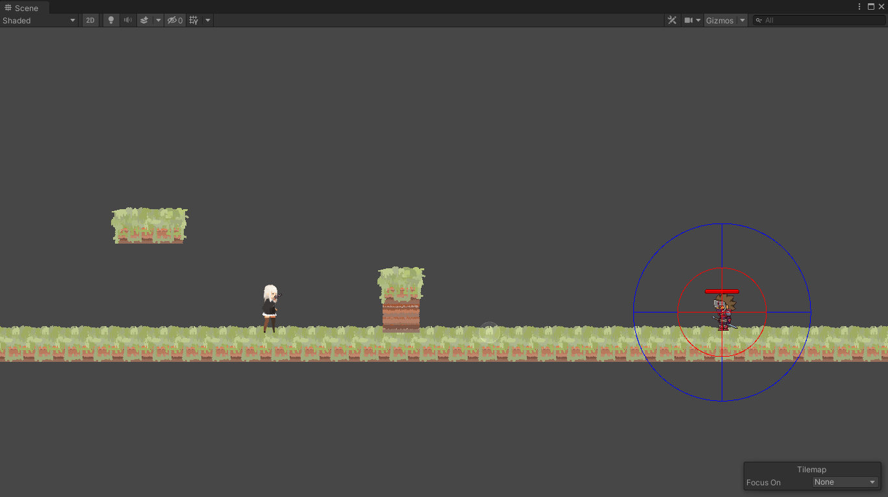Expand the Gizmos dropdown arrow
888x497 pixels.
(742, 20)
